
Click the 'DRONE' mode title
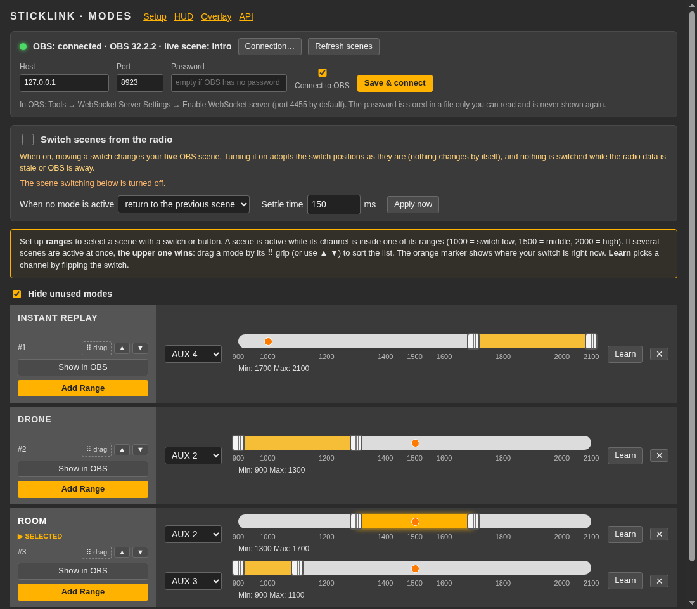[x=34, y=420]
